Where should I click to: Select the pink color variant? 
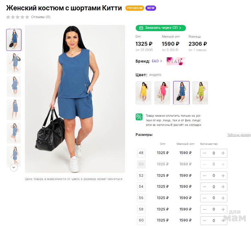162,93
